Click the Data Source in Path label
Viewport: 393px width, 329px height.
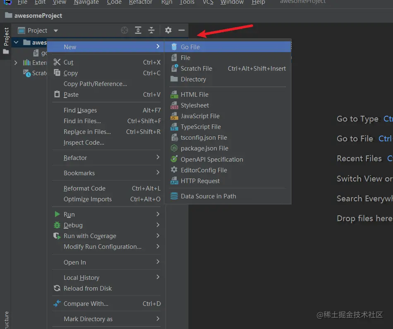click(x=208, y=196)
